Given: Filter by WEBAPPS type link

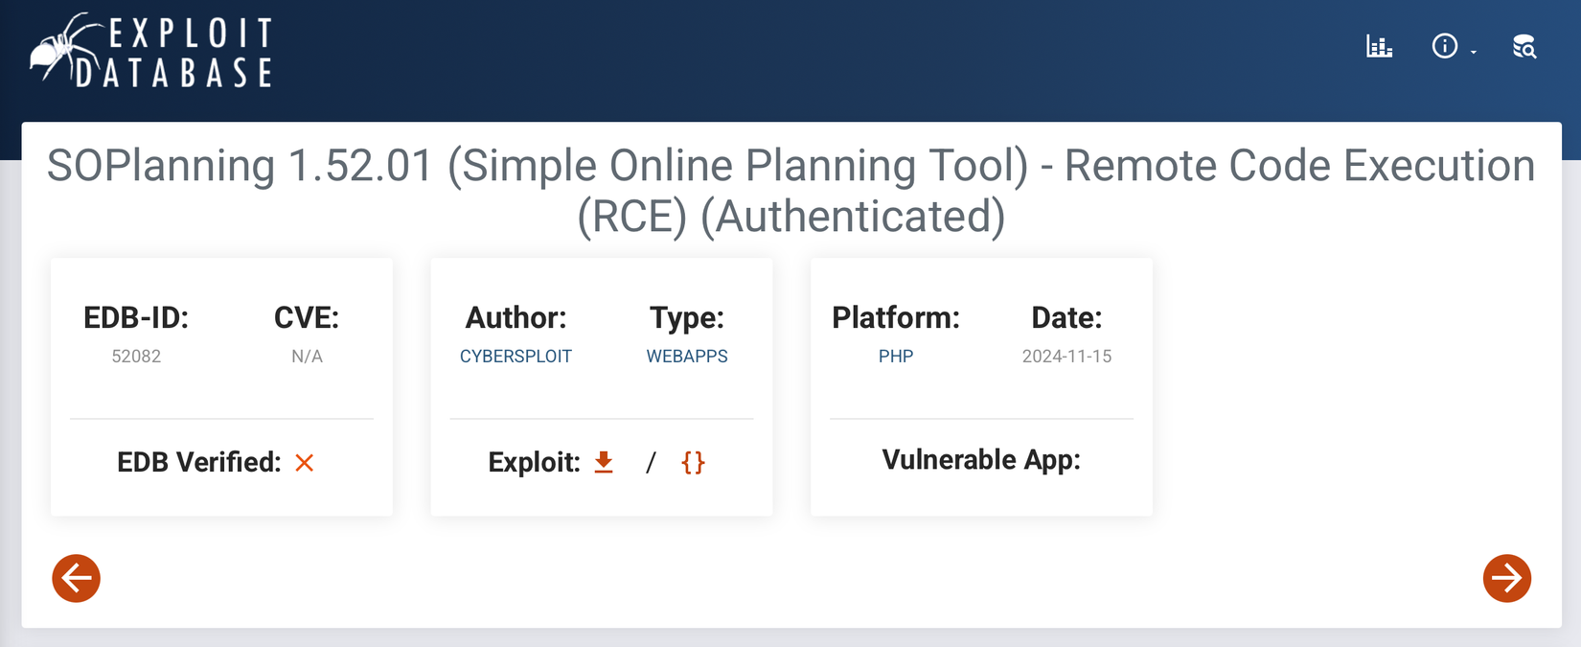Looking at the screenshot, I should pos(687,357).
